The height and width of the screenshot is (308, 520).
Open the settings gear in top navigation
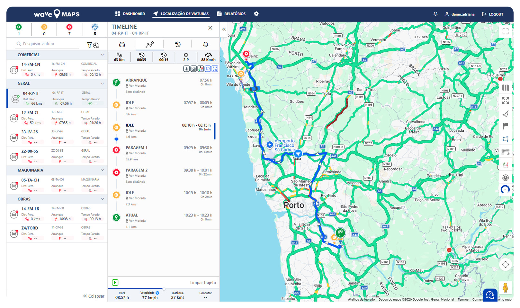tap(256, 14)
